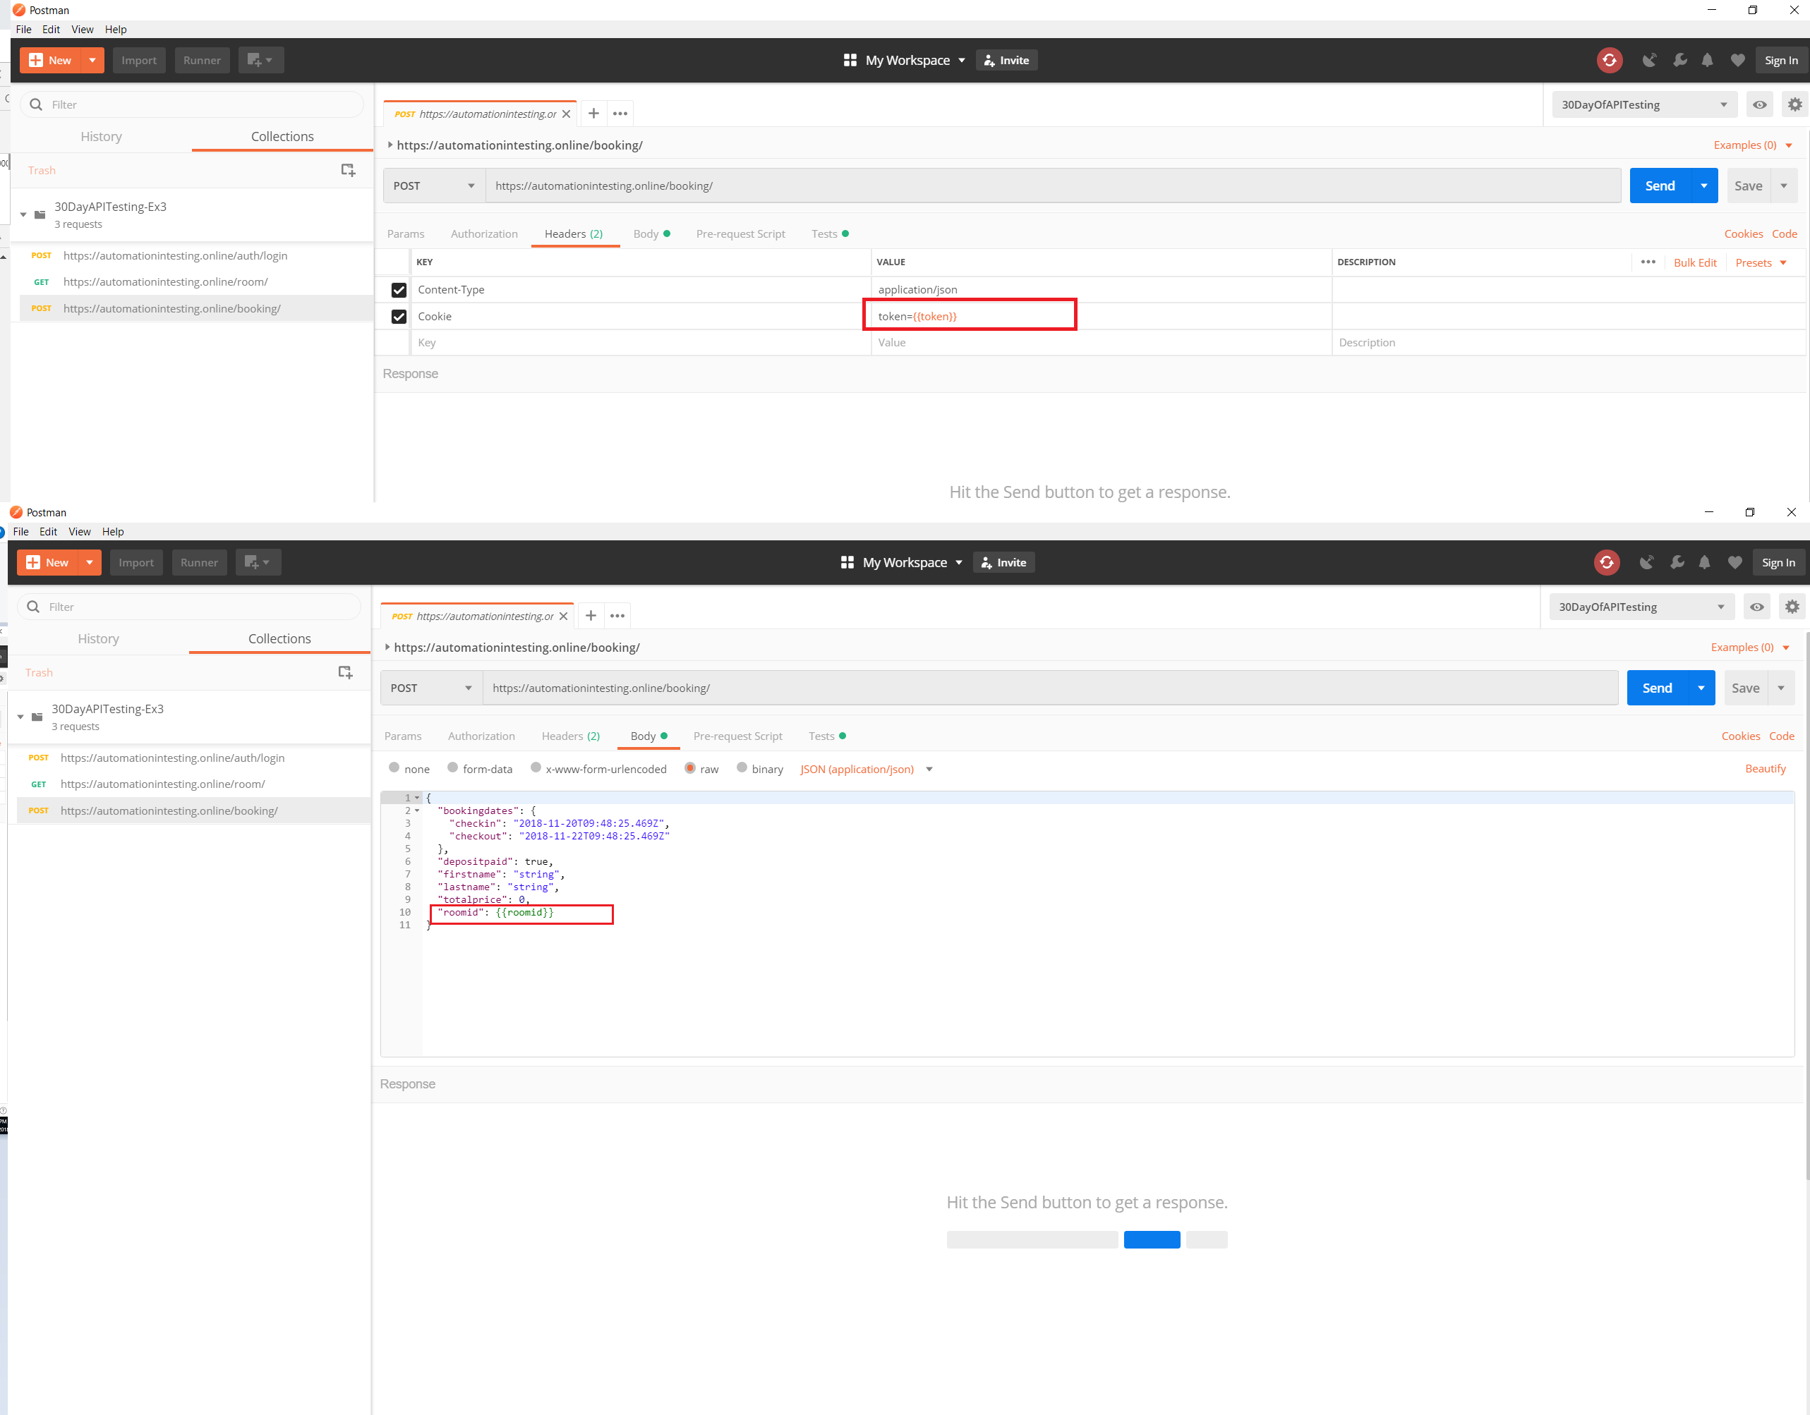This screenshot has height=1415, width=1810.
Task: Open JSON (application/json) type dropdown
Action: point(867,769)
